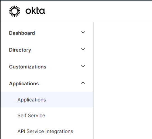
Task: Go to Self Service page
Action: 31,115
